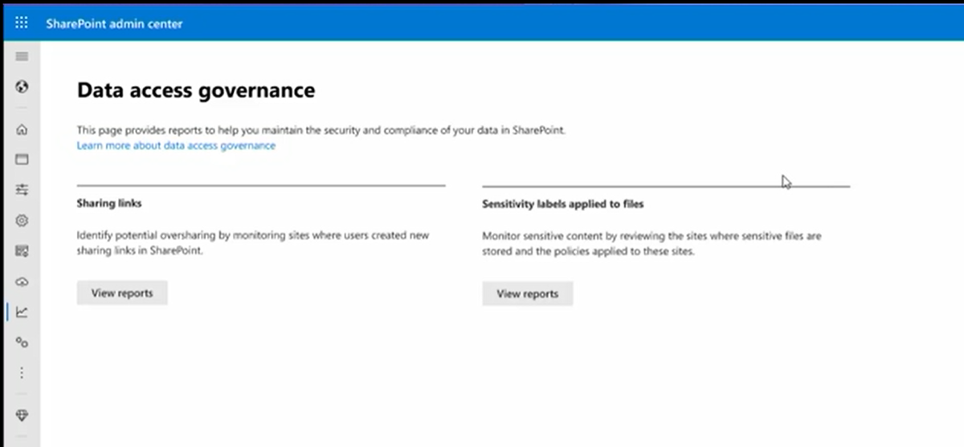Open Policies using the sliders icon
Viewport: 964px width, 447px height.
pyautogui.click(x=22, y=189)
